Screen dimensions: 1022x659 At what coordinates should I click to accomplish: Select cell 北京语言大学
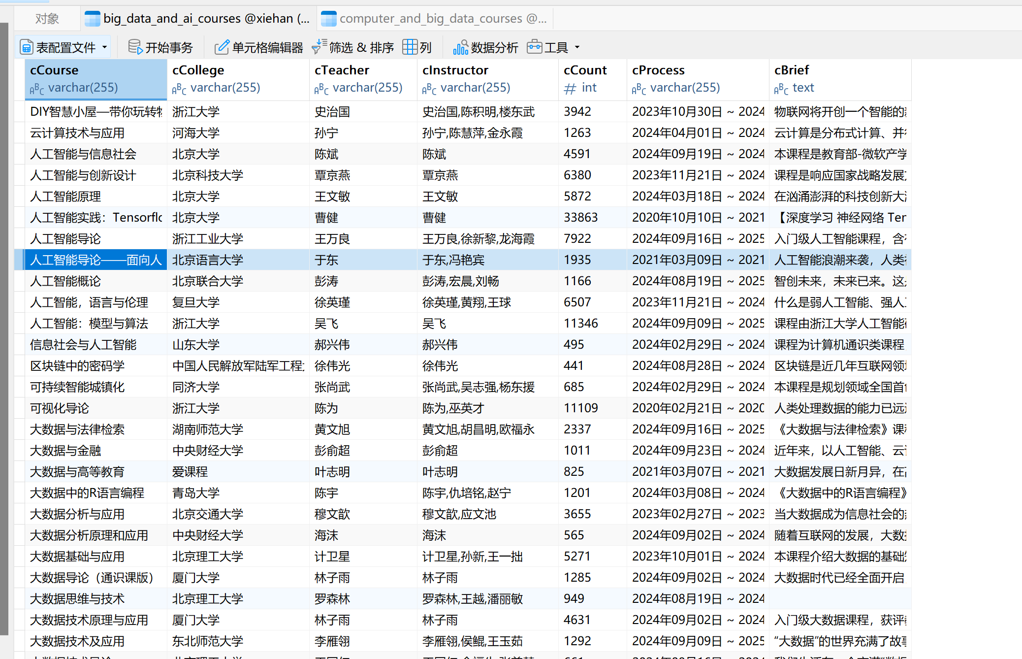238,260
